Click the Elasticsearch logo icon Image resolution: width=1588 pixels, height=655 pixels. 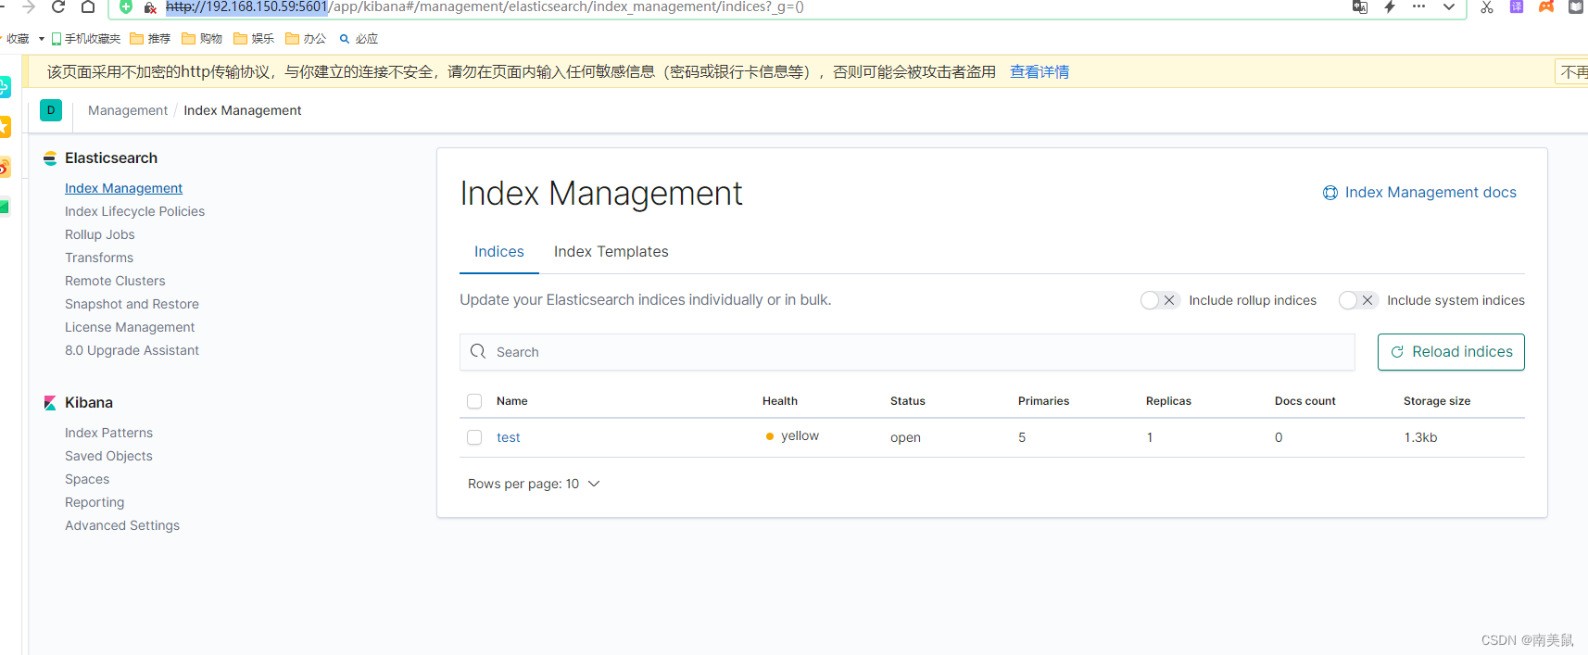click(50, 158)
